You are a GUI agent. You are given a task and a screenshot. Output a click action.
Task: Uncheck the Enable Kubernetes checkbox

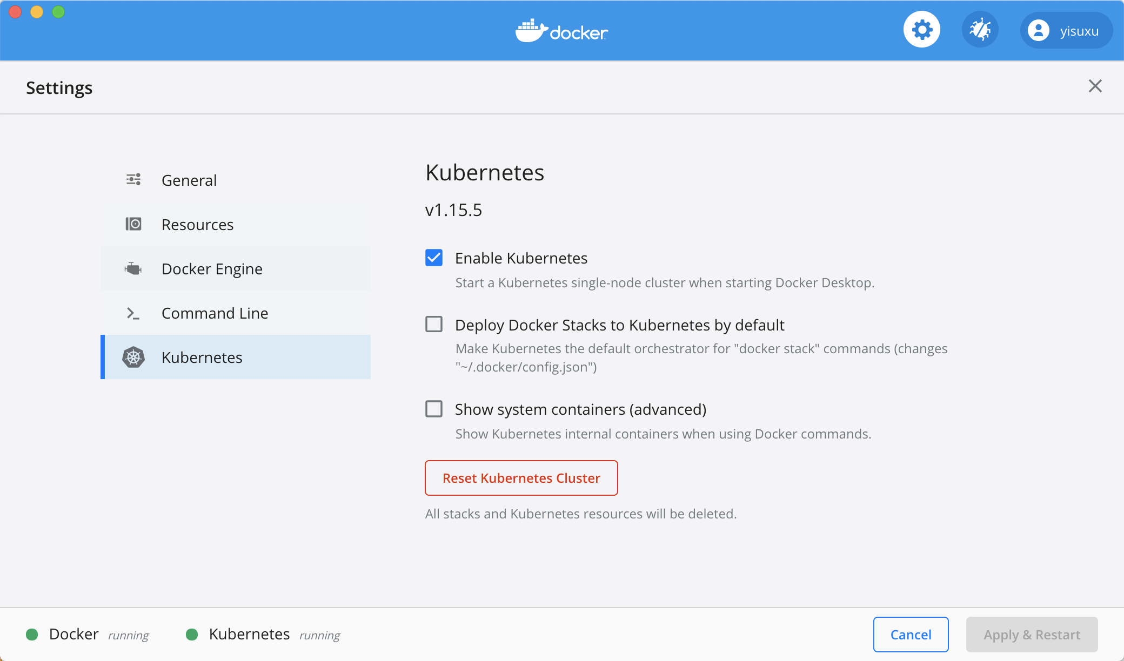click(434, 258)
